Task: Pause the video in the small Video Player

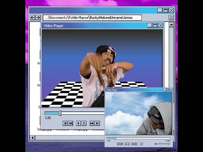Action: tap(129, 144)
